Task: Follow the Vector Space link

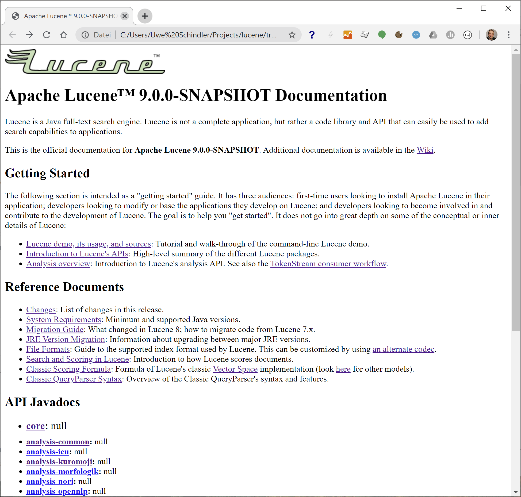Action: [x=235, y=369]
